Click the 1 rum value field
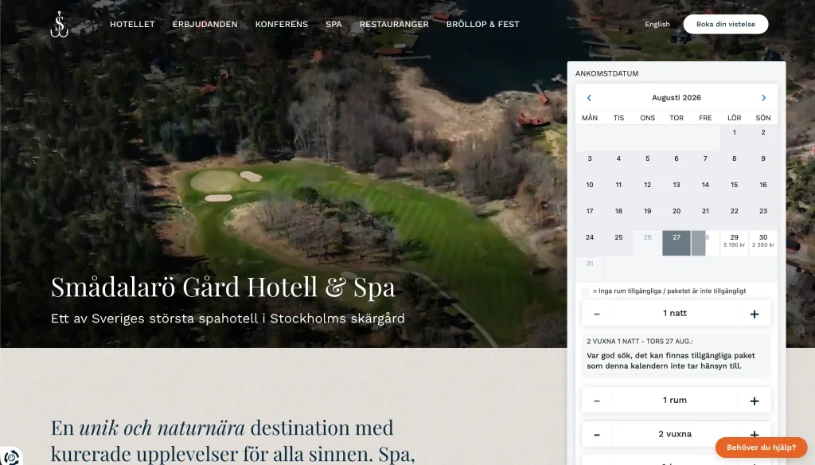This screenshot has width=815, height=465. (x=675, y=401)
